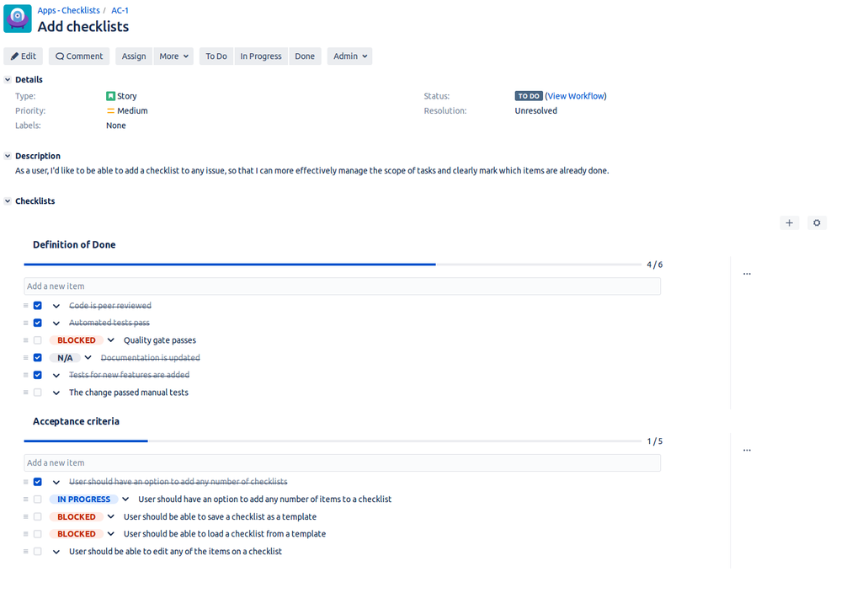Collapse the Description section

[8, 156]
